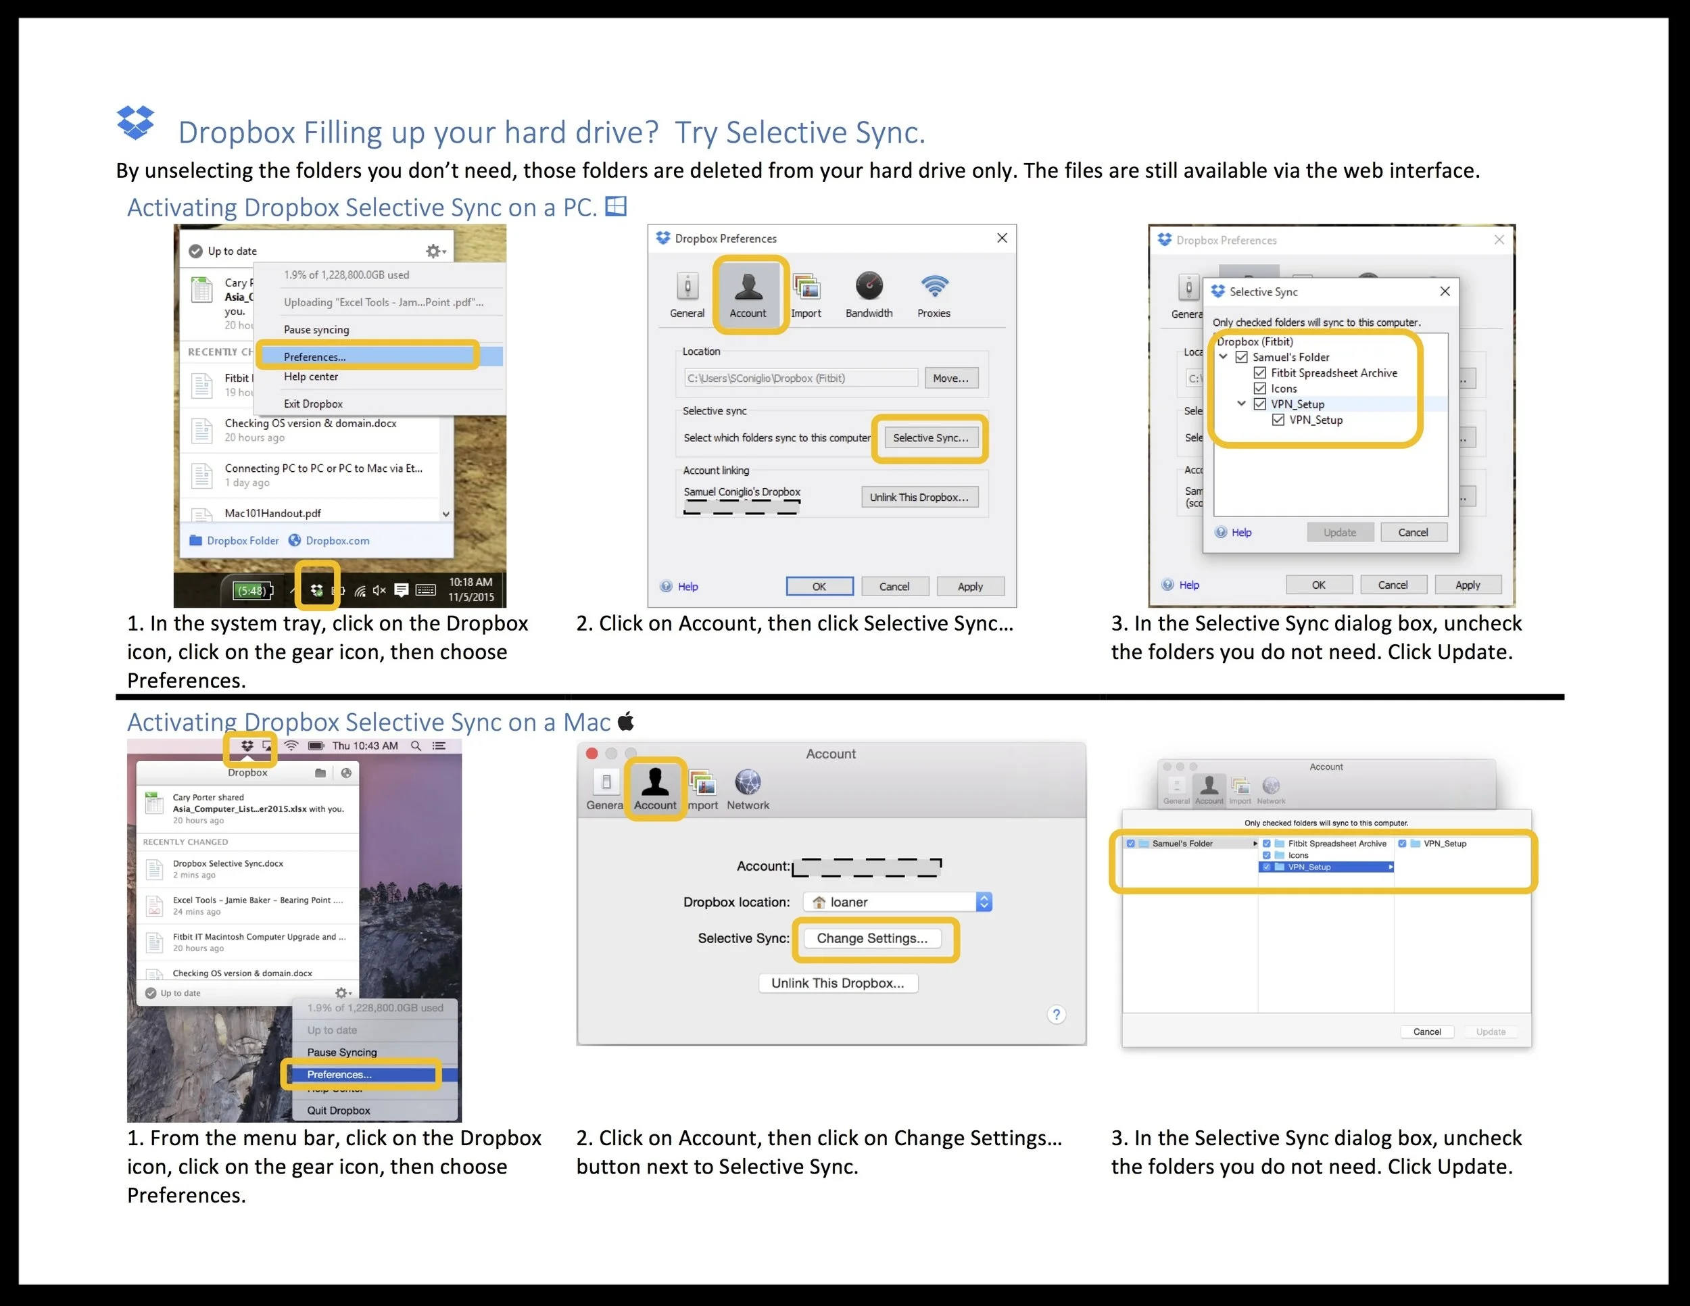The width and height of the screenshot is (1690, 1306).
Task: Uncheck Fitbit Spreadsheet Archive in the Windows Selective Sync
Action: pyautogui.click(x=1260, y=373)
